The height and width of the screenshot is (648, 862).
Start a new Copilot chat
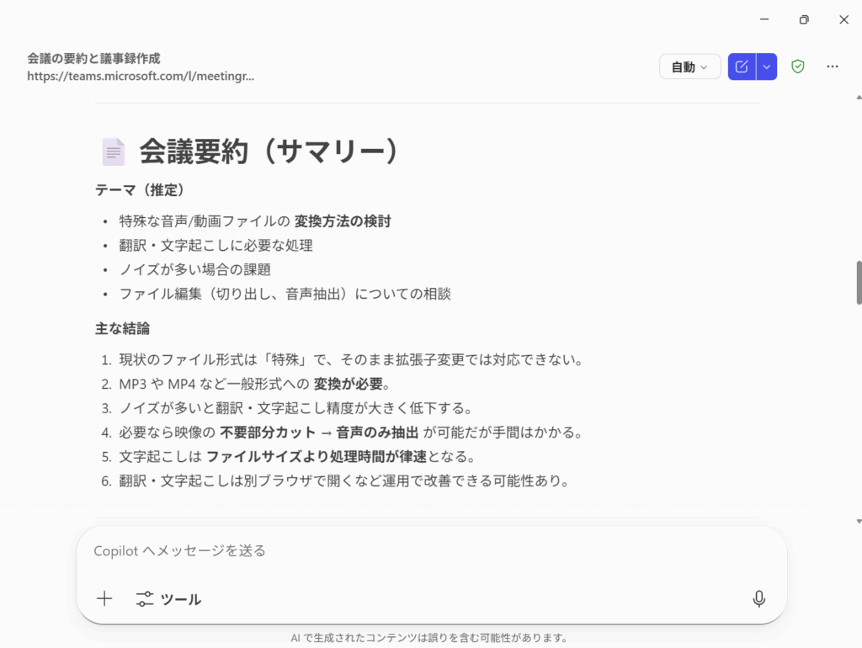[742, 66]
